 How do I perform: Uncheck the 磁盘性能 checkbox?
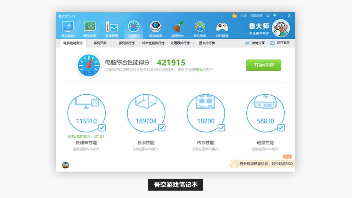click(281, 128)
